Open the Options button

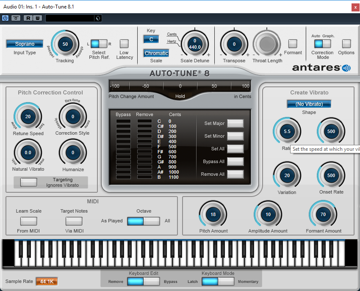346,44
